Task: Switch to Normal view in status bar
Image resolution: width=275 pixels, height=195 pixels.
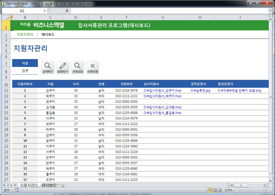Action: tap(210, 190)
